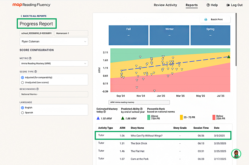249x165 pixels.
Task: Click the Homeroom 1 field
Action: tap(71, 33)
